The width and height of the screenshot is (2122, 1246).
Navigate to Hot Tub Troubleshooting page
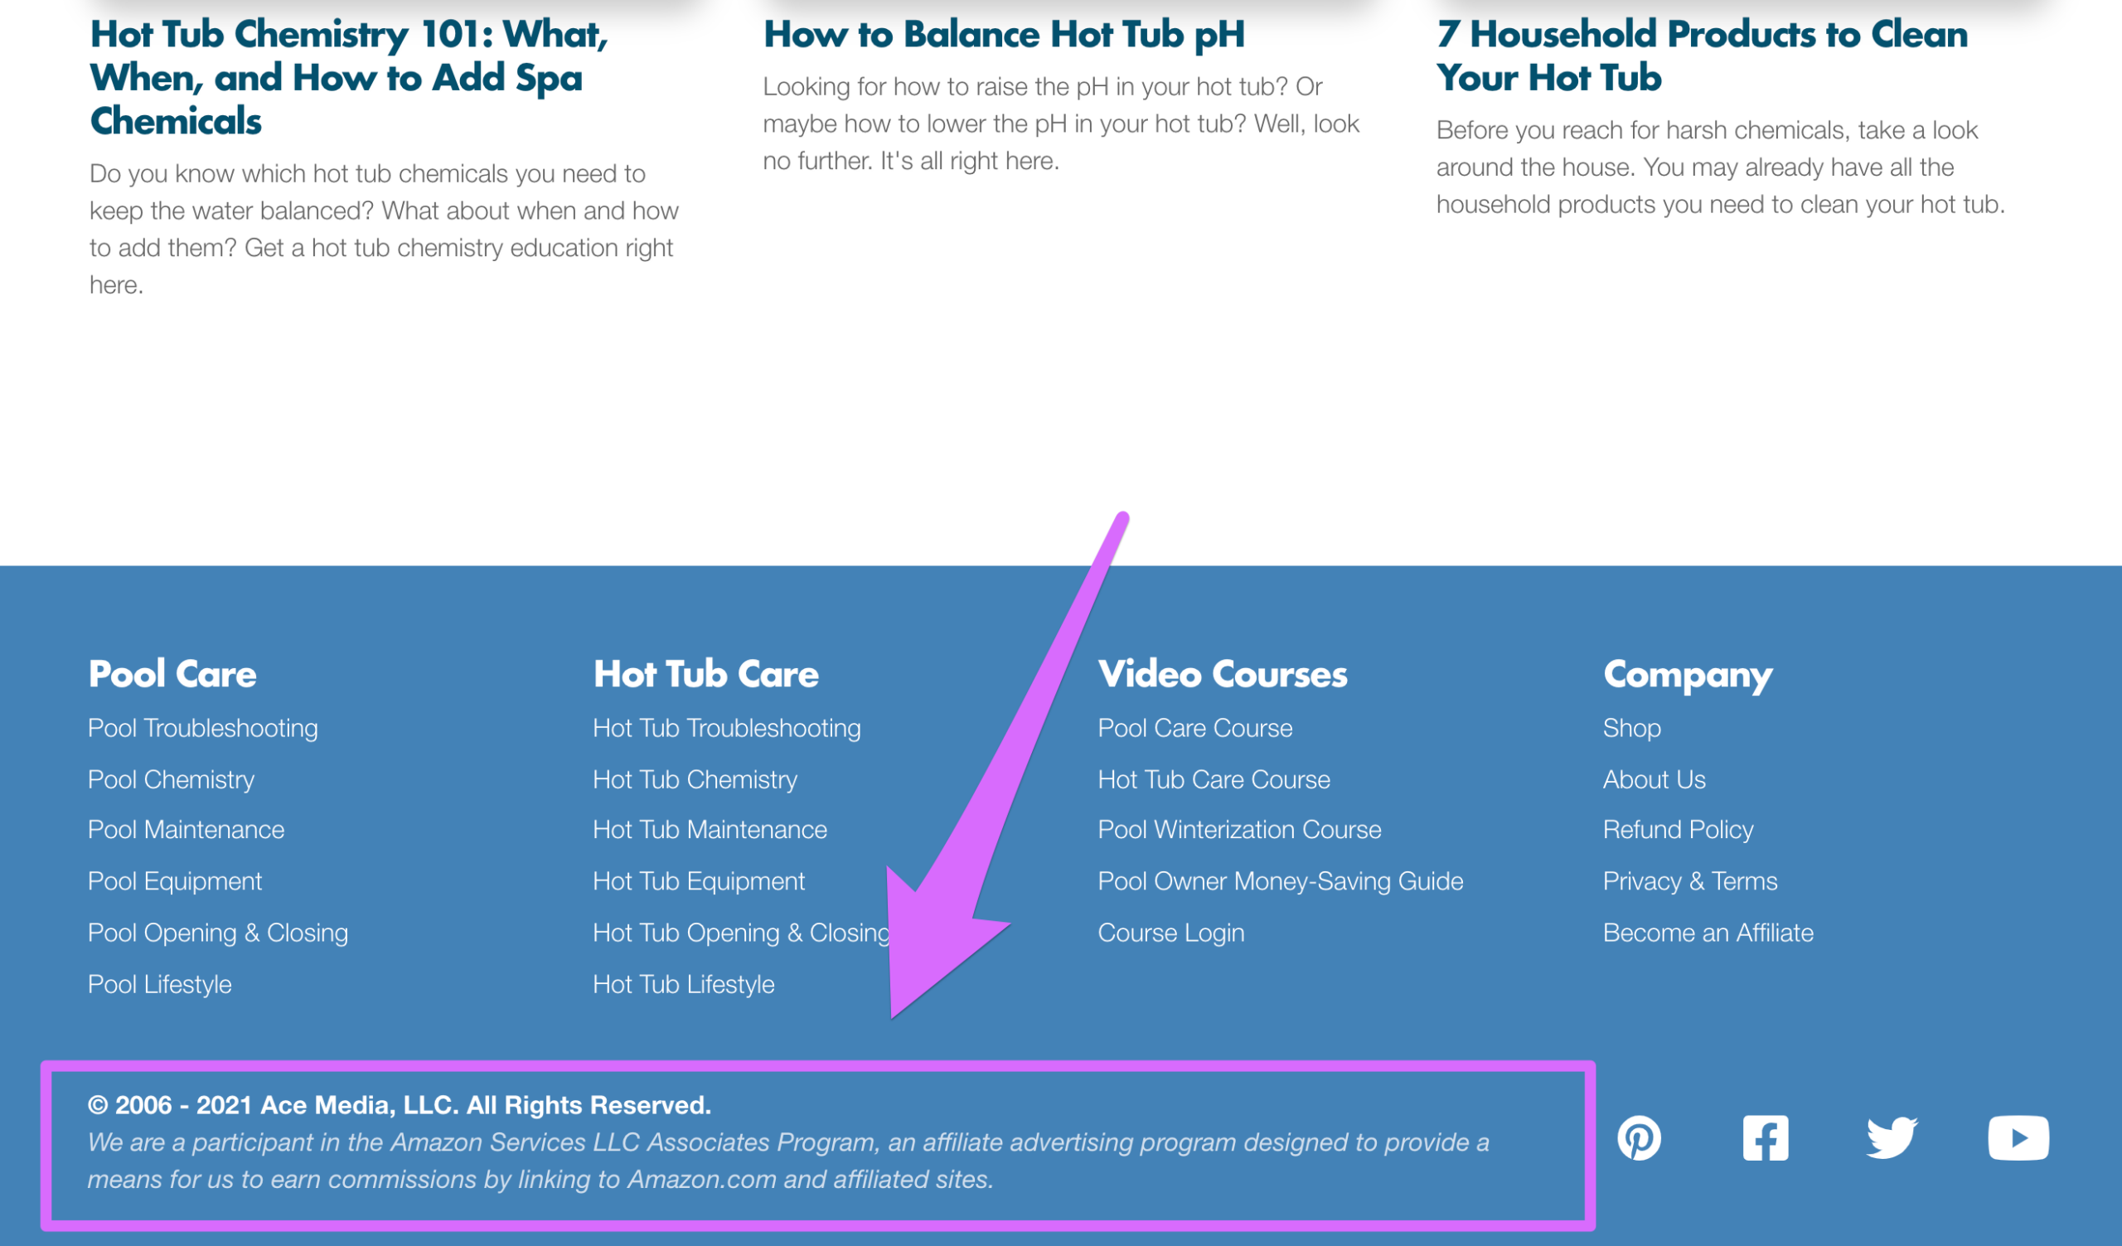point(728,727)
